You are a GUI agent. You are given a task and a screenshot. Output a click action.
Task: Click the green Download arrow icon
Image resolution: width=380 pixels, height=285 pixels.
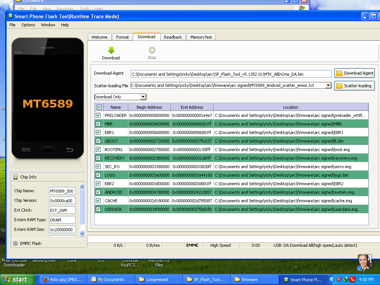click(x=111, y=50)
